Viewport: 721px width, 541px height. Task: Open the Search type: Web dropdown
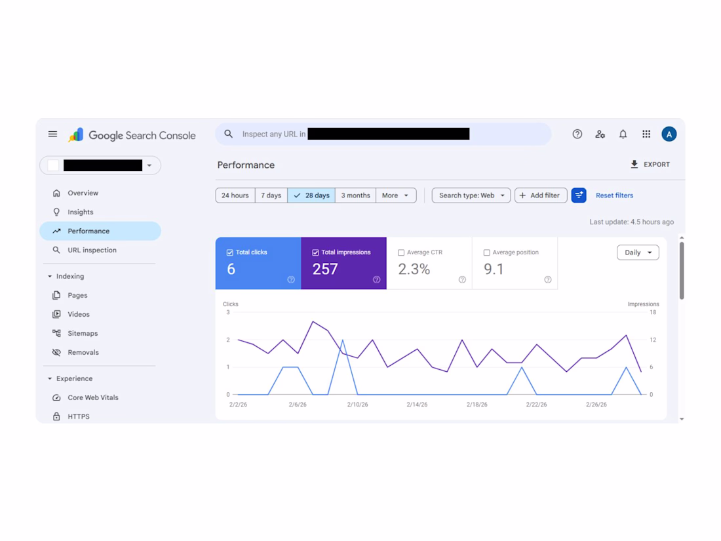[471, 195]
